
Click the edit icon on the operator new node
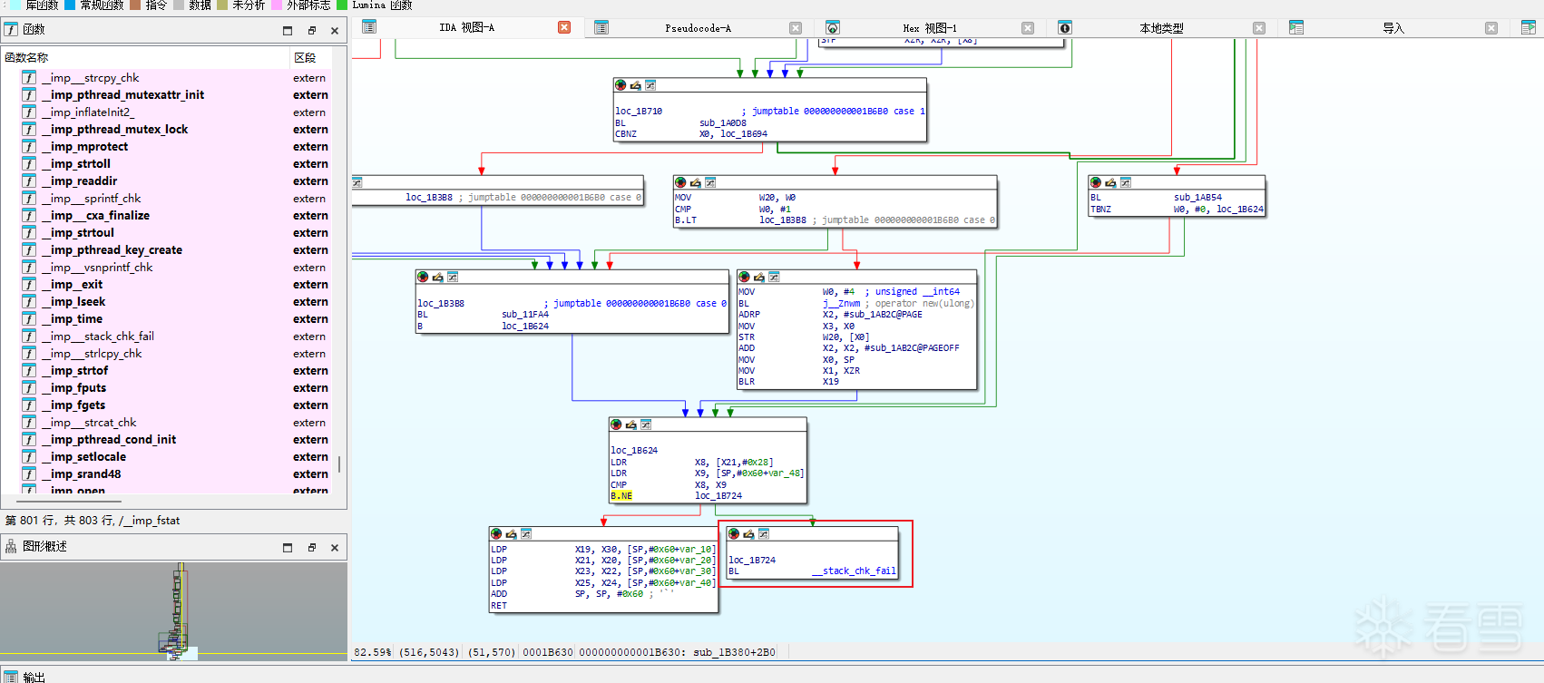(x=758, y=277)
